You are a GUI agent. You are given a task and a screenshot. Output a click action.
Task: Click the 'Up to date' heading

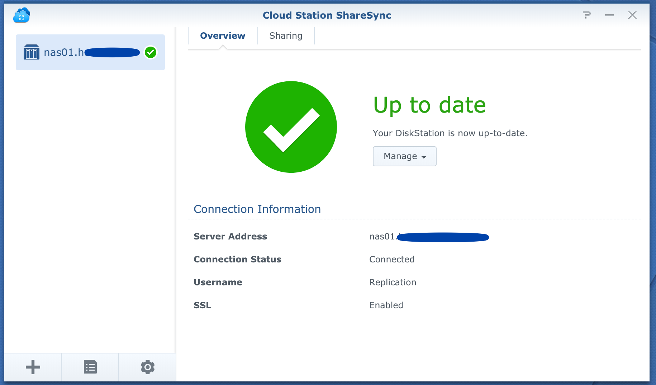(429, 105)
